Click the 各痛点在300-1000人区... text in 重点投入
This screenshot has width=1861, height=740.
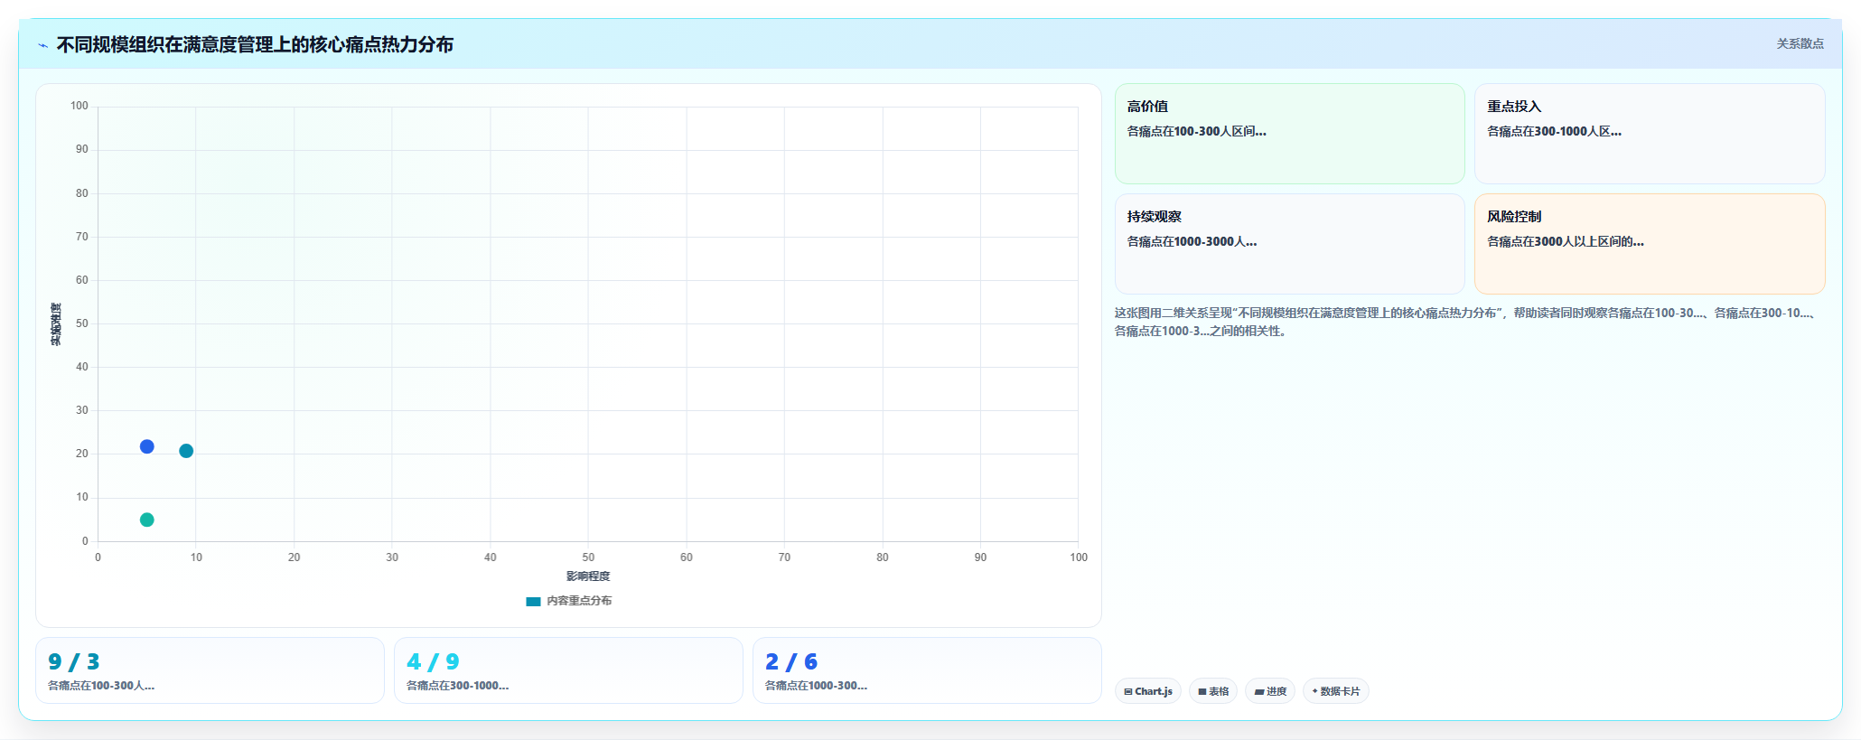click(1554, 132)
